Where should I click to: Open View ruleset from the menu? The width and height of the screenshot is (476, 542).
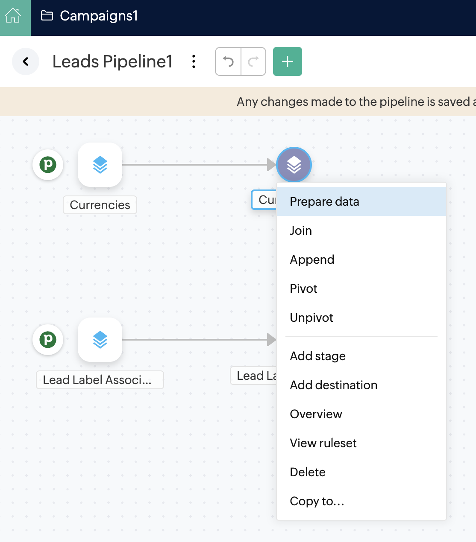pyautogui.click(x=323, y=443)
